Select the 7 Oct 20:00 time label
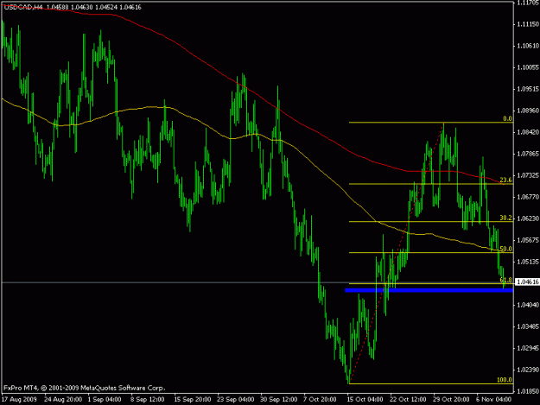 point(320,400)
